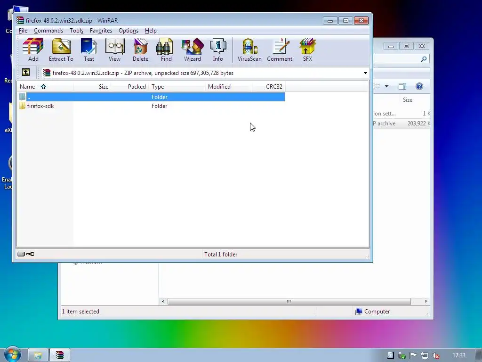Go up one level with arrow icon
The width and height of the screenshot is (482, 362).
click(26, 72)
